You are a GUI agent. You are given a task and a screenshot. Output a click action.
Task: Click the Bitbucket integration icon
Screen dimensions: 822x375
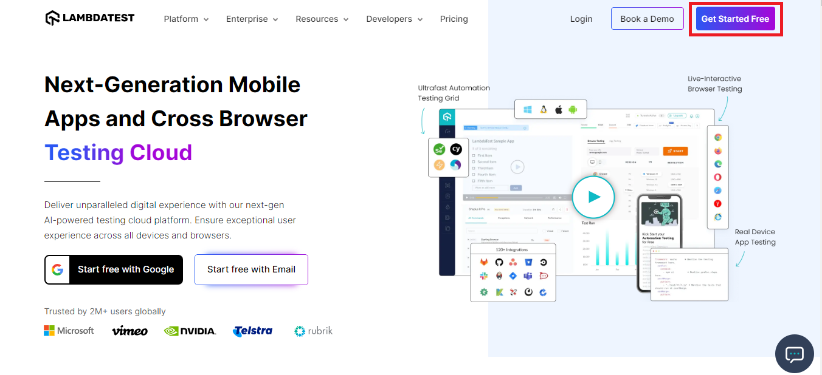pyautogui.click(x=528, y=262)
